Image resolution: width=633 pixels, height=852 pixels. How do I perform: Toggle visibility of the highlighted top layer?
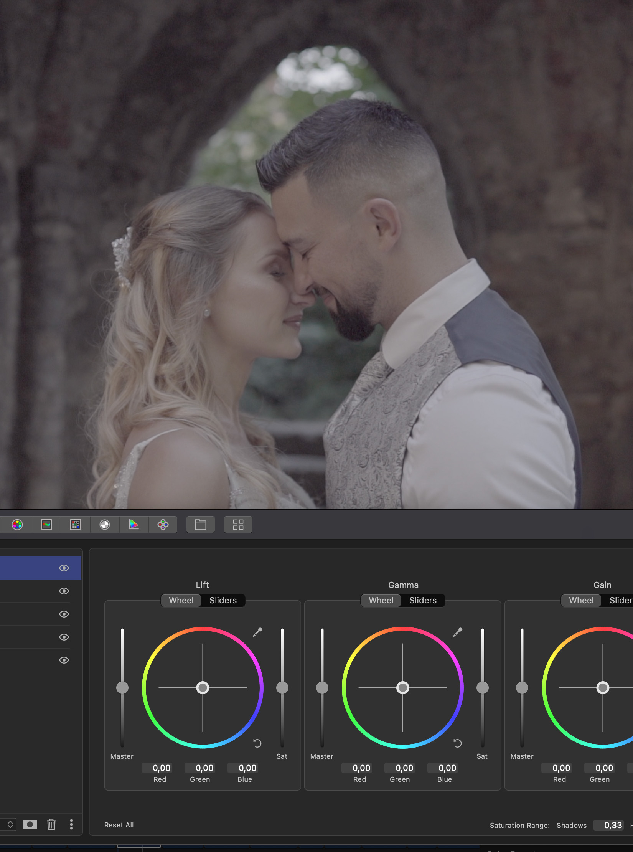pyautogui.click(x=64, y=568)
